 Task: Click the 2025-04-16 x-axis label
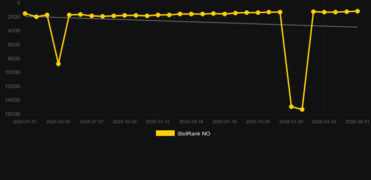click(191, 122)
